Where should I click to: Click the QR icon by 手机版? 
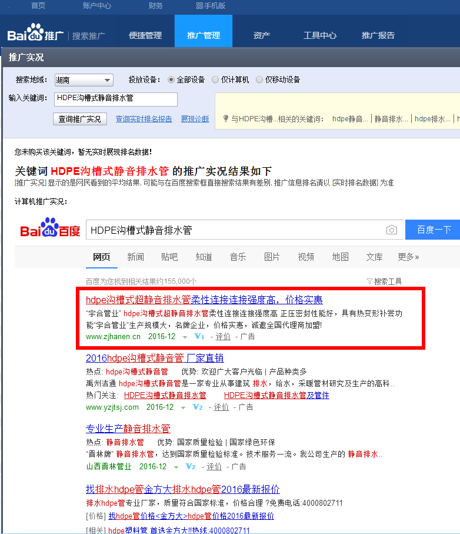[199, 5]
